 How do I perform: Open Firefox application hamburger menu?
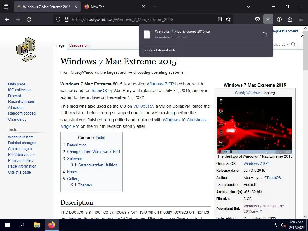[x=301, y=19]
